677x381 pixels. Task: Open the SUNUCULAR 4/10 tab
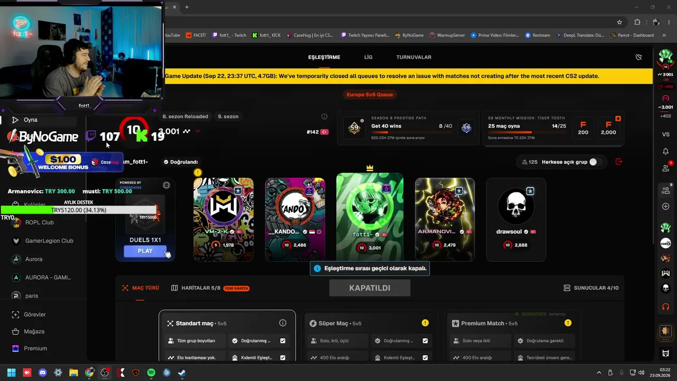tap(591, 288)
